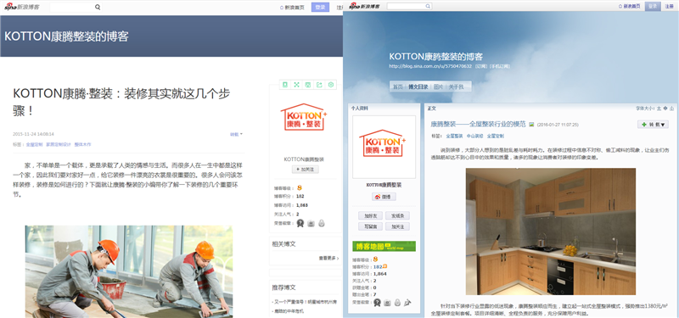
Task: Click the score icon next to 182 in right page
Action: (x=384, y=266)
